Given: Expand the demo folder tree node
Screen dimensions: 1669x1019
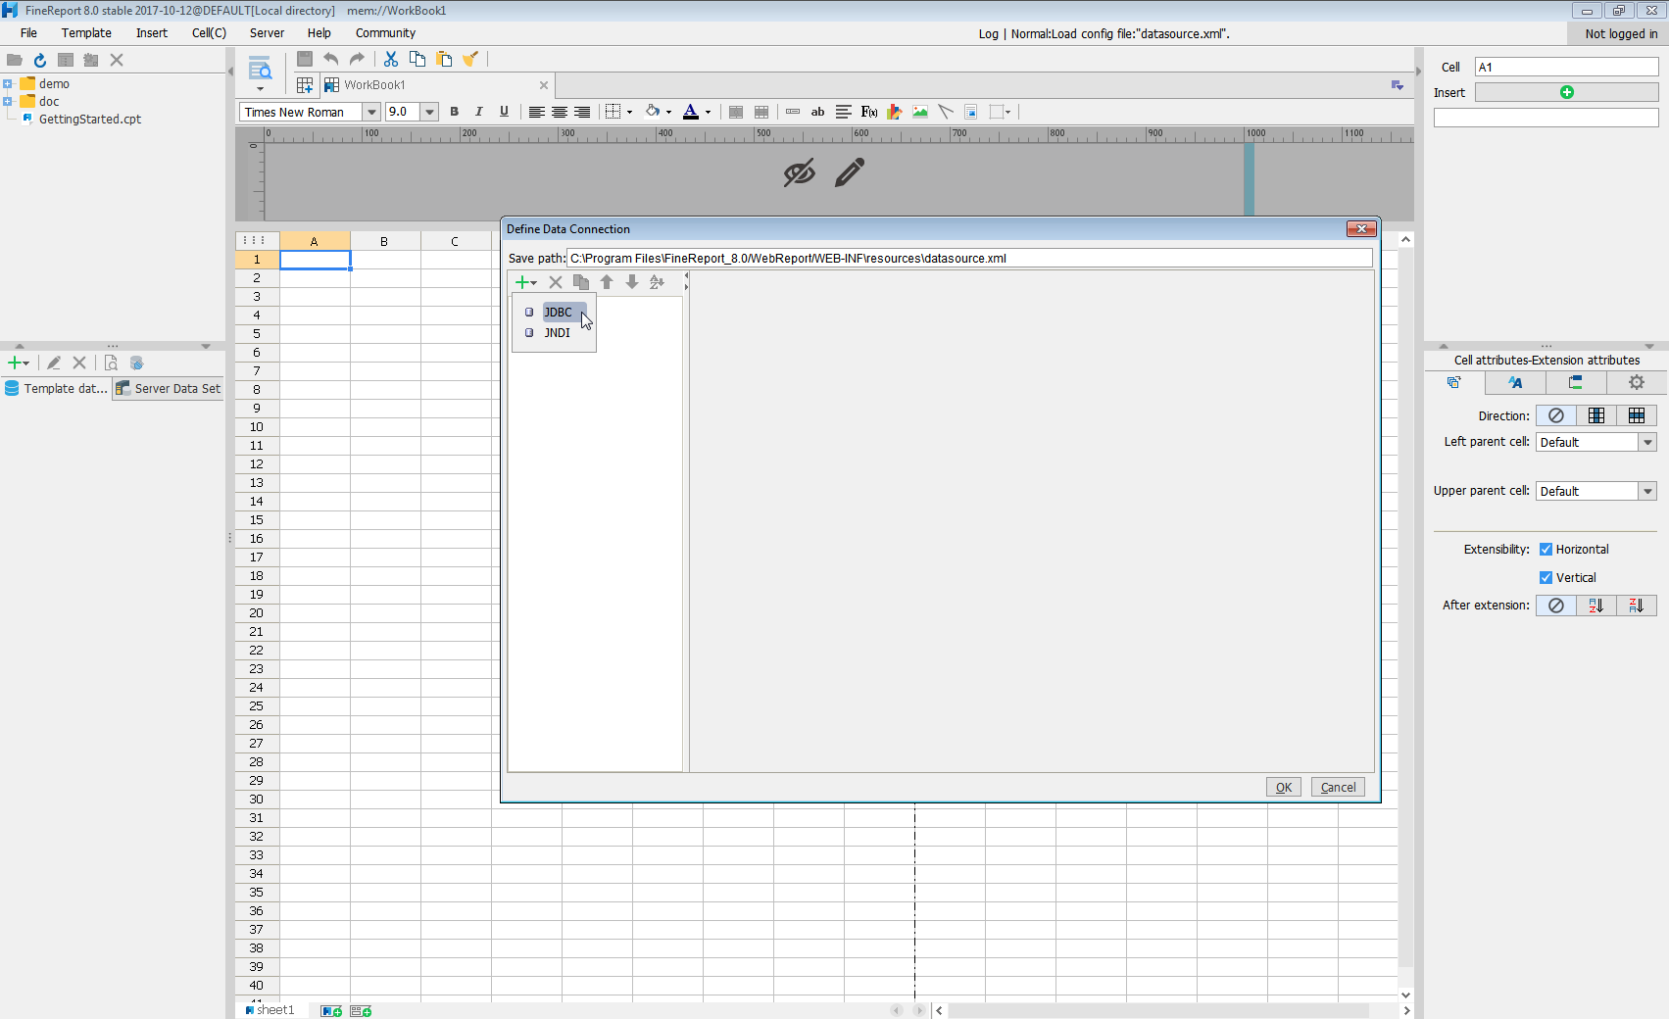Looking at the screenshot, I should pos(8,84).
